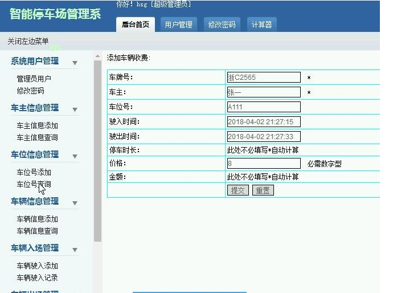Image resolution: width=393 pixels, height=293 pixels.
Task: Open 车主信息查询 page
Action: (x=38, y=137)
